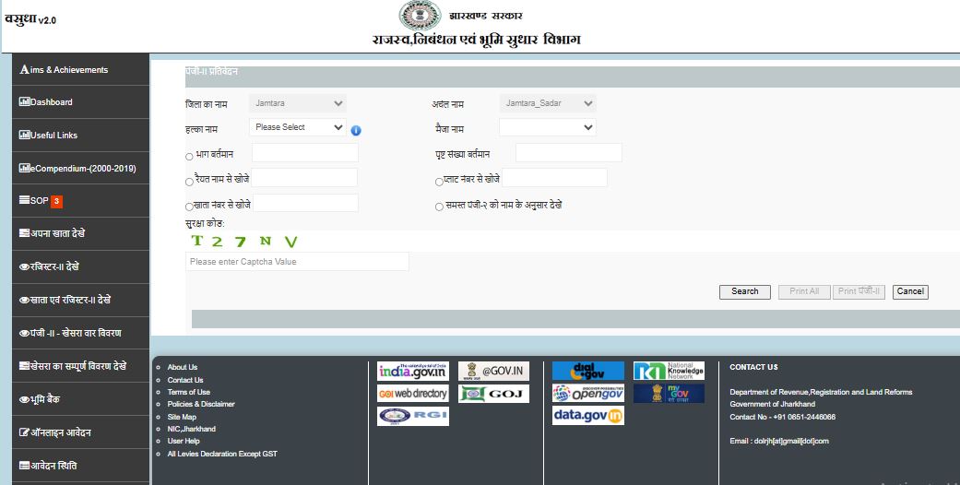Open Dashboard in the sidebar

80,102
